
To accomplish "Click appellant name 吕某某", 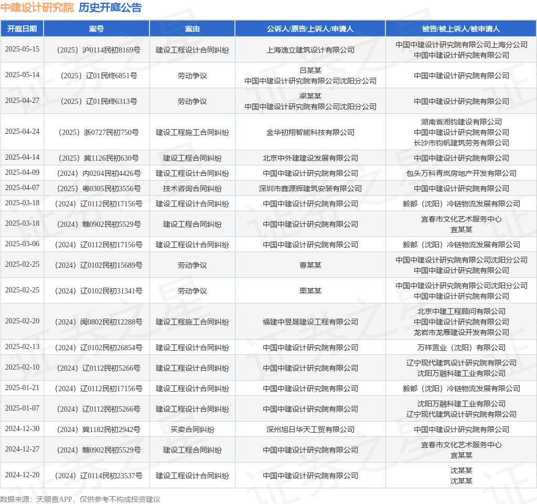I will [x=310, y=70].
